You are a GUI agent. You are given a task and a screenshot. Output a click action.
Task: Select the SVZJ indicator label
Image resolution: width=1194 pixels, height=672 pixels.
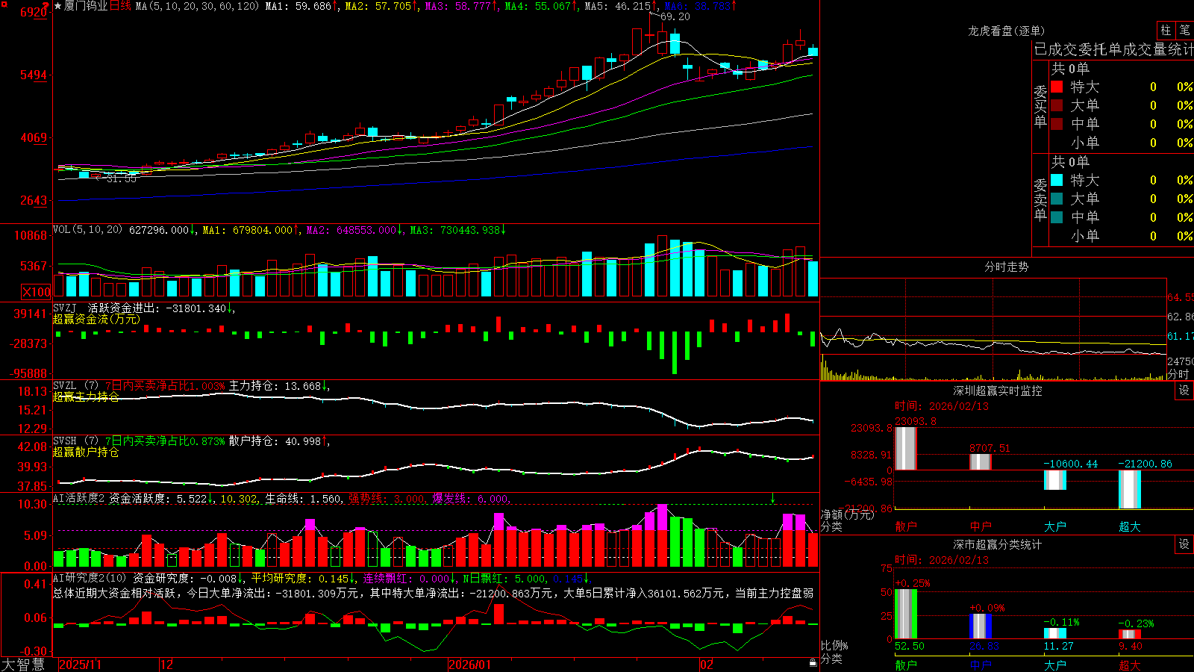pos(65,308)
